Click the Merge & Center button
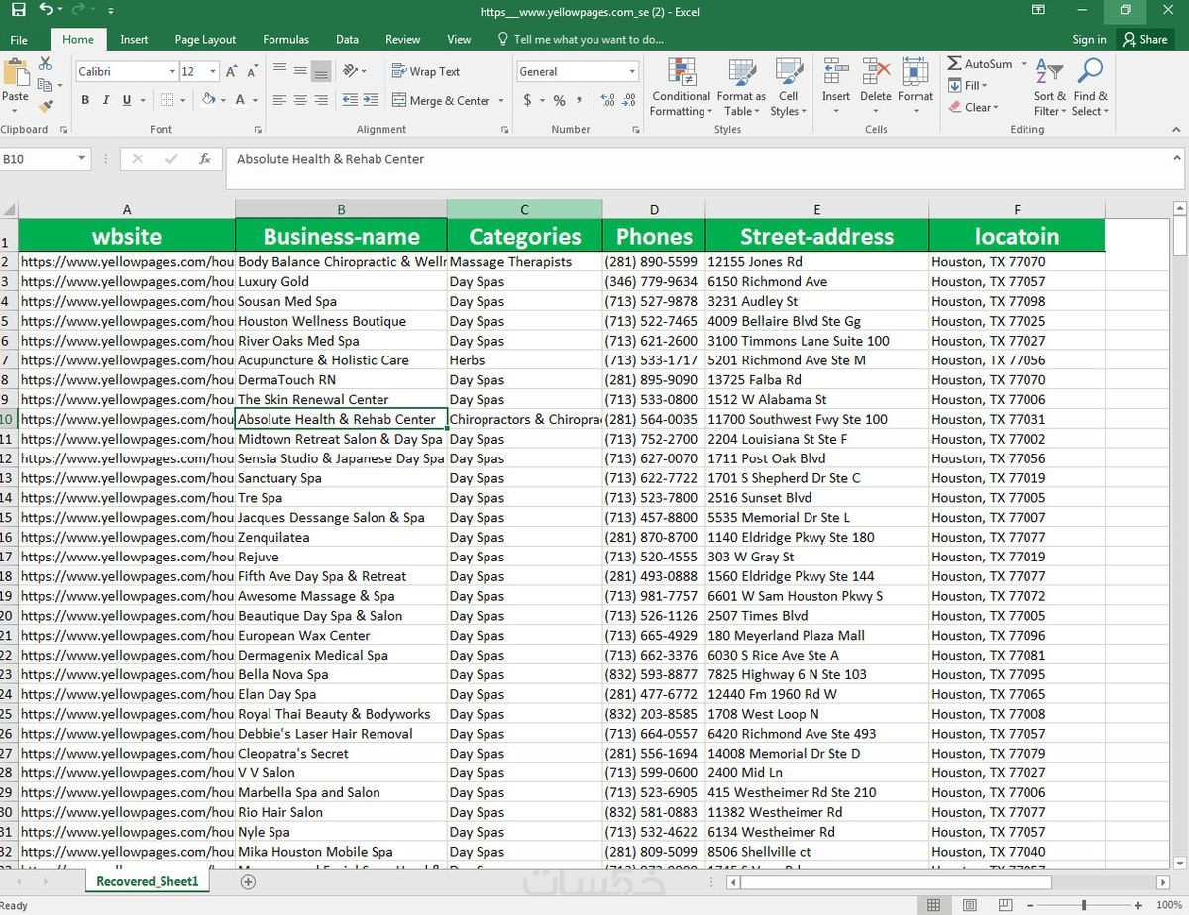Viewport: 1189px width, 915px height. pyautogui.click(x=442, y=100)
